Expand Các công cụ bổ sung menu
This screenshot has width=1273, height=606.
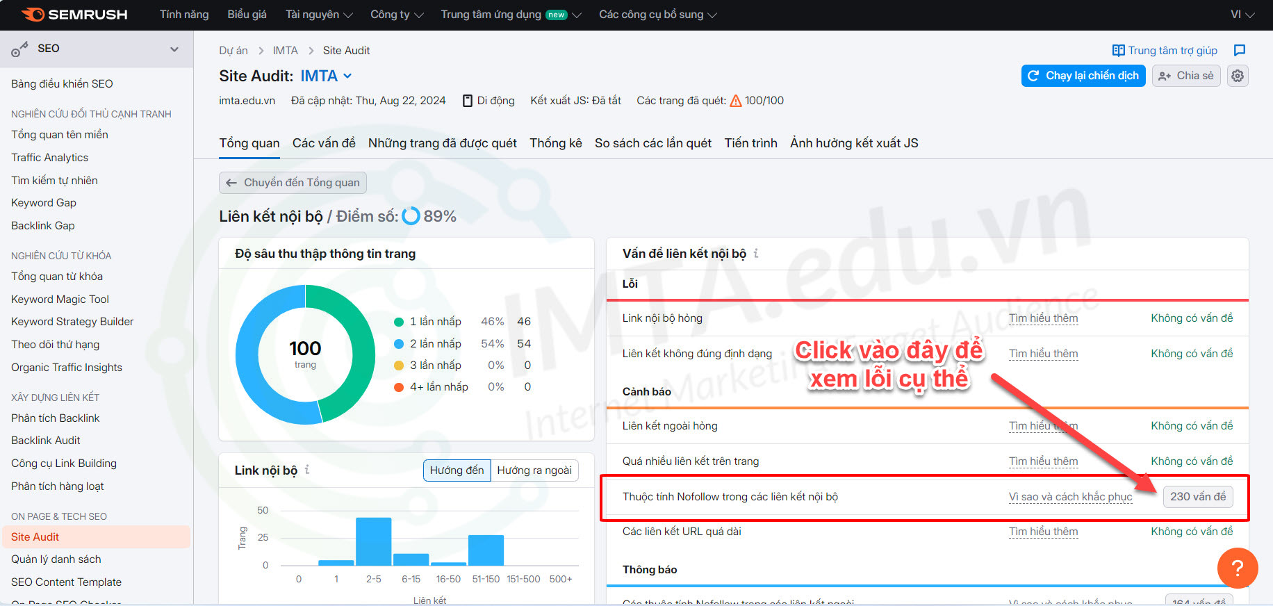tap(658, 15)
